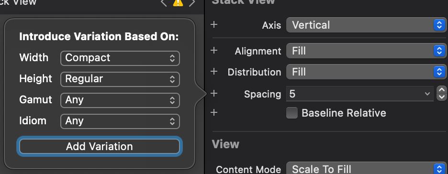Open the Alignment Fill dropdown
This screenshot has height=174, width=448.
(x=366, y=51)
